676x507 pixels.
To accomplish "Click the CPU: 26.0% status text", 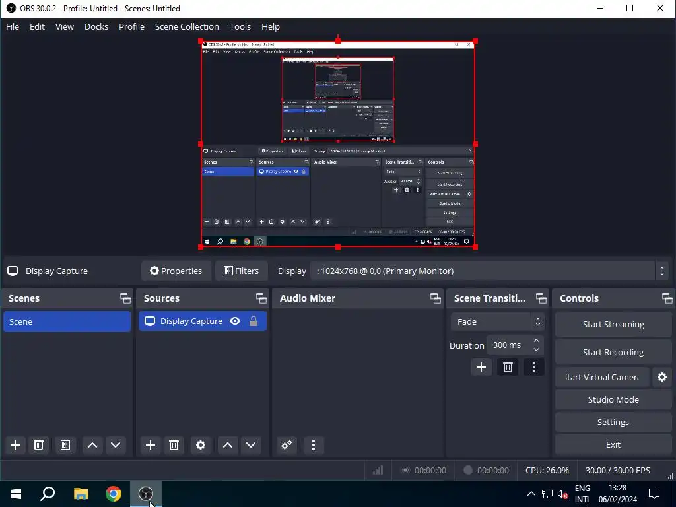I will coord(547,470).
